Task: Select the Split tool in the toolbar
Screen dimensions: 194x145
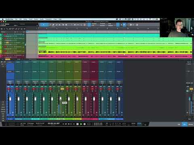Action: (x=50, y=25)
